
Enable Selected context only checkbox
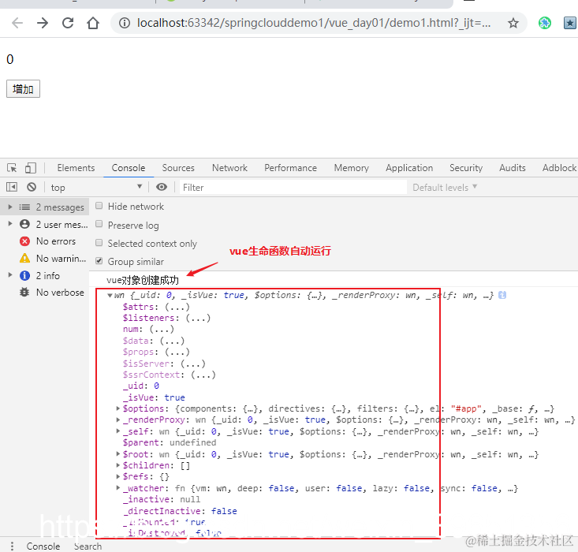[x=99, y=243]
